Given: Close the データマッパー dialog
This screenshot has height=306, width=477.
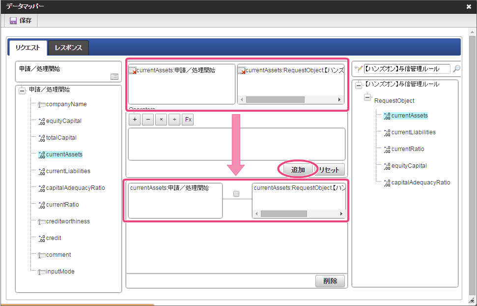Looking at the screenshot, I should pyautogui.click(x=469, y=7).
